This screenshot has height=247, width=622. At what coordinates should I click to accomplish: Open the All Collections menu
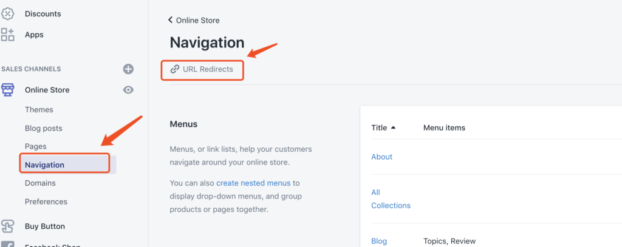pos(391,199)
